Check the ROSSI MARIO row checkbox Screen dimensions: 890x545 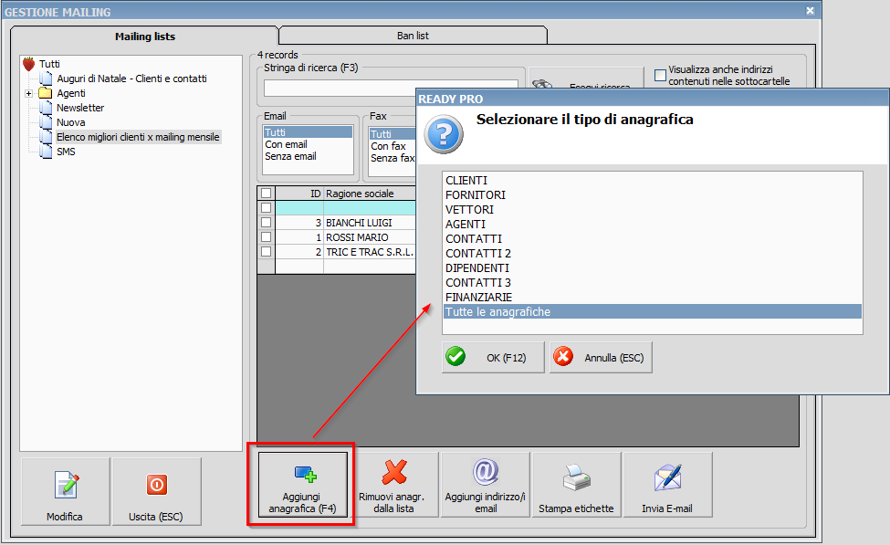266,237
